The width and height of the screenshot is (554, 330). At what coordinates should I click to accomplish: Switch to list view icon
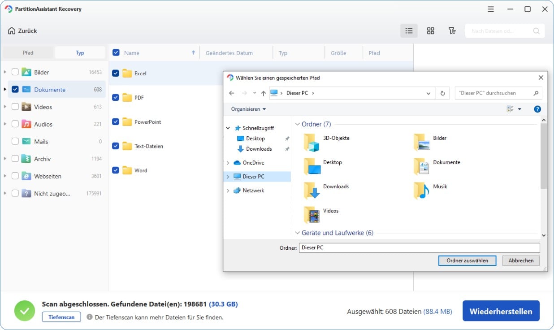pyautogui.click(x=409, y=31)
